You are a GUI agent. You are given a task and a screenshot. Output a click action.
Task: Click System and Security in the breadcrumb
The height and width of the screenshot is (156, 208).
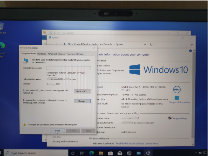click(x=102, y=44)
